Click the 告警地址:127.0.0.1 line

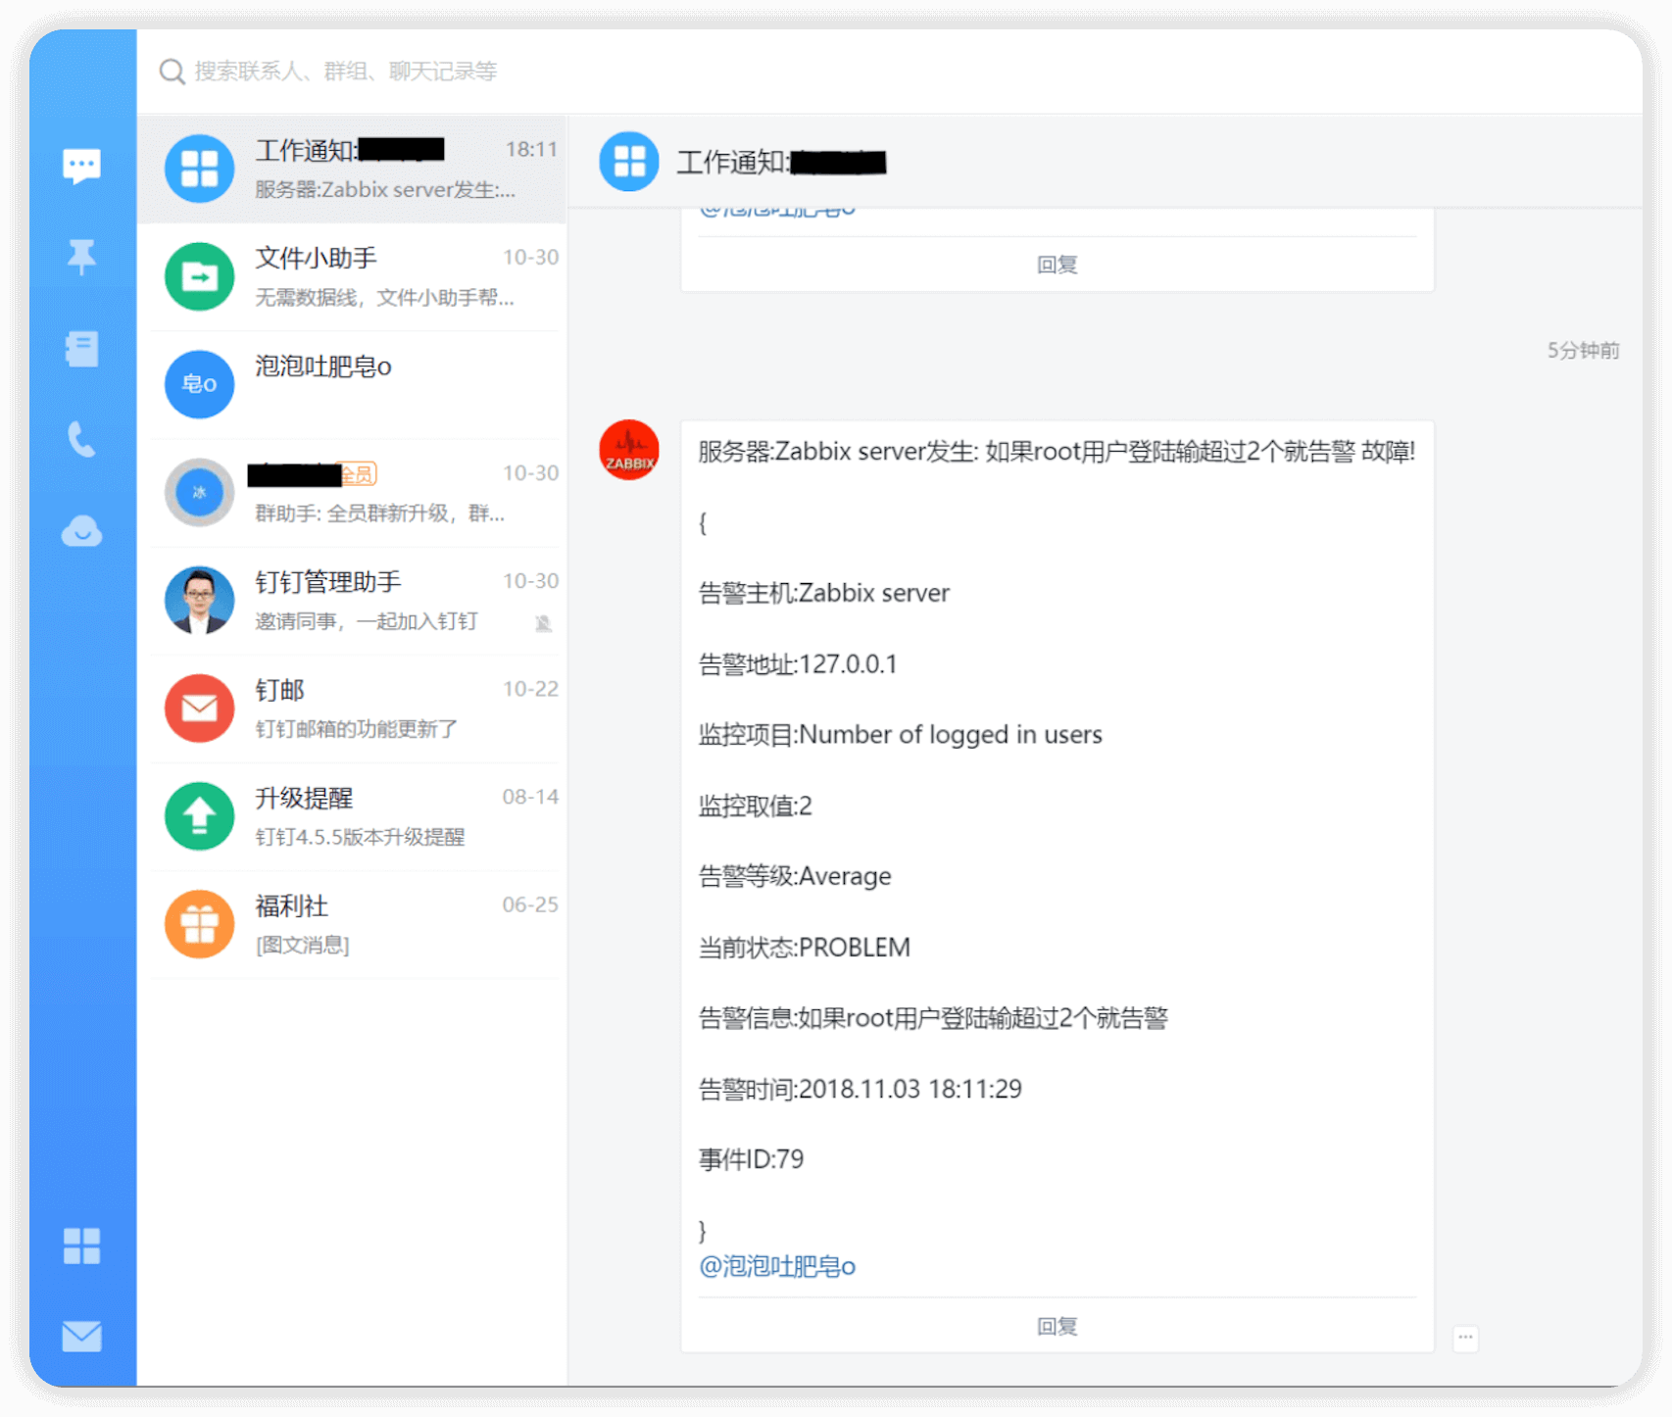798,664
